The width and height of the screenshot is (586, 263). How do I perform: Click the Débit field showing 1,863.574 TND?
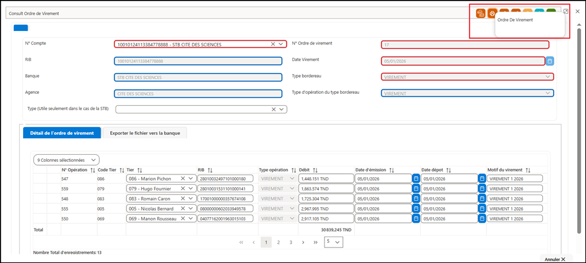click(x=326, y=189)
